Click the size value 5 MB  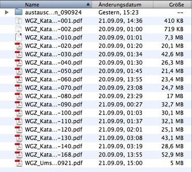tap(177, 163)
